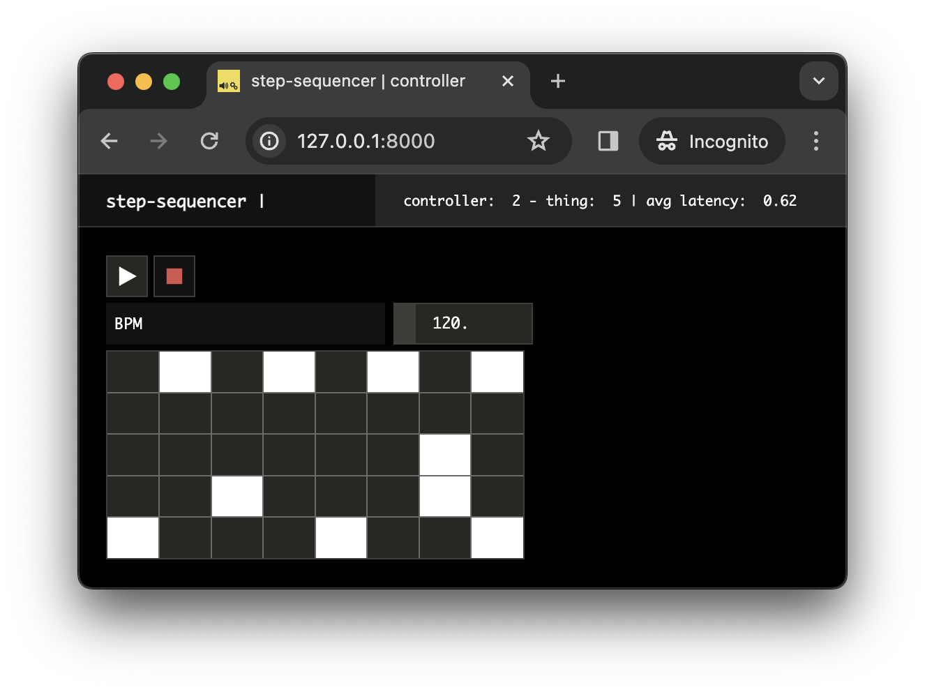Reload the page with the refresh icon
The image size is (925, 692).
click(x=209, y=142)
